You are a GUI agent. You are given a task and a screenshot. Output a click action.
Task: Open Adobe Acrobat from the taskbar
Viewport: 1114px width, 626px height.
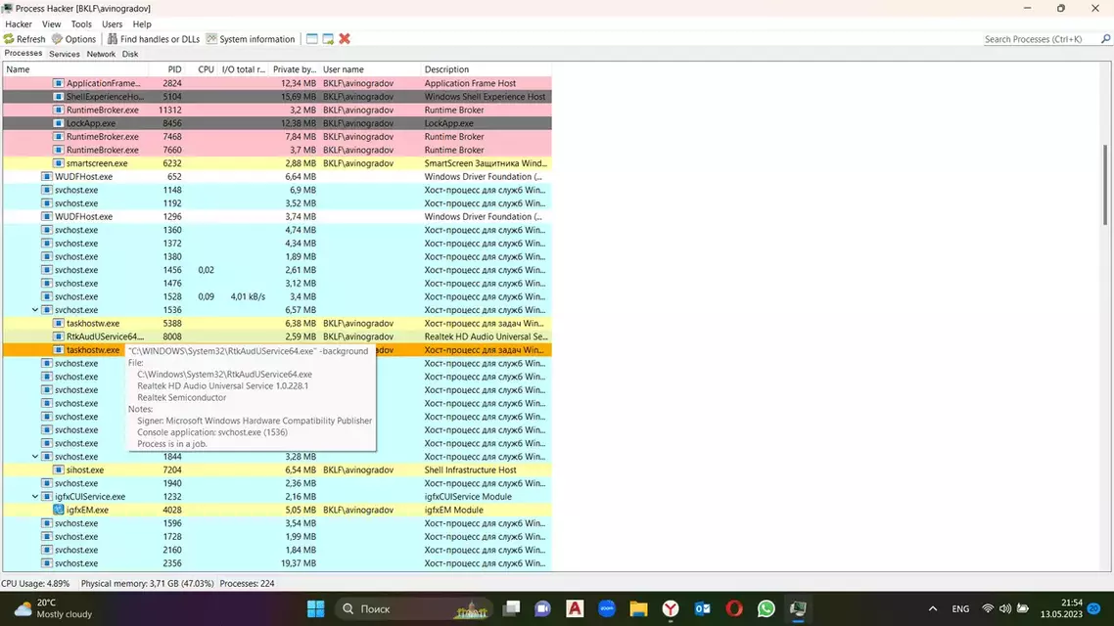click(575, 609)
